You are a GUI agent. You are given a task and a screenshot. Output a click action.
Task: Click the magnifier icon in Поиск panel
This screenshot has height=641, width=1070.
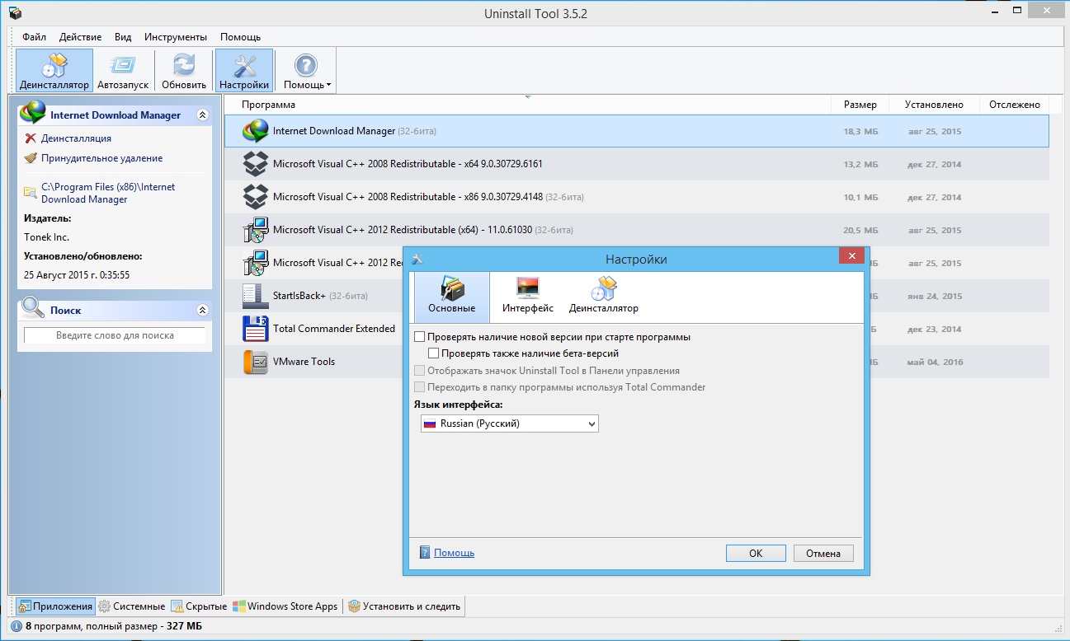point(33,309)
